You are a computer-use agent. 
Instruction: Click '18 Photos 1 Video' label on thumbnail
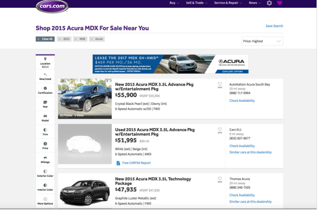(72, 115)
